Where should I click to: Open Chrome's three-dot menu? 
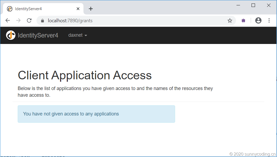[x=269, y=21]
